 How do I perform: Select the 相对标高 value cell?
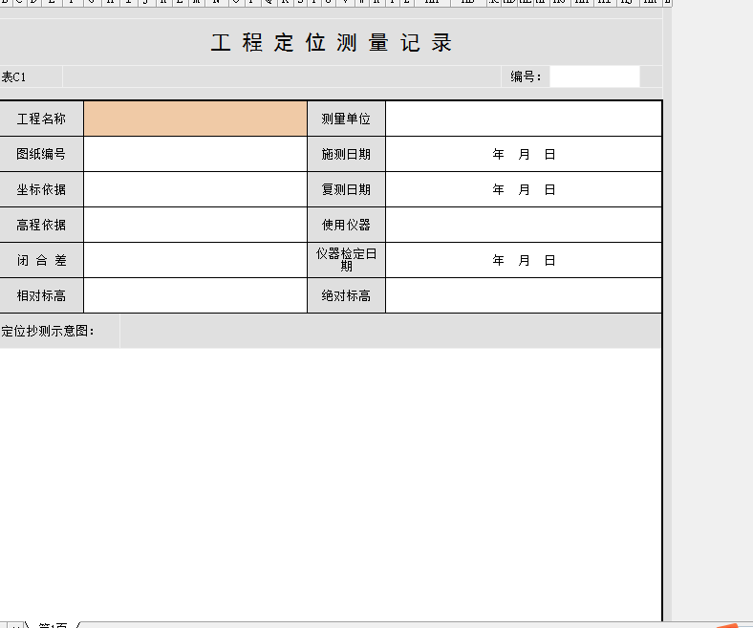[195, 295]
